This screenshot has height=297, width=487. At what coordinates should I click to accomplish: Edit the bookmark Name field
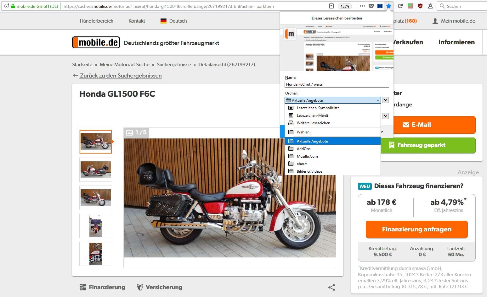click(337, 84)
